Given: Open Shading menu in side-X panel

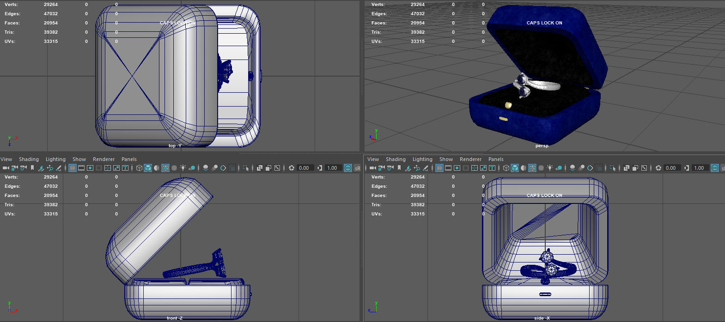Looking at the screenshot, I should 396,159.
